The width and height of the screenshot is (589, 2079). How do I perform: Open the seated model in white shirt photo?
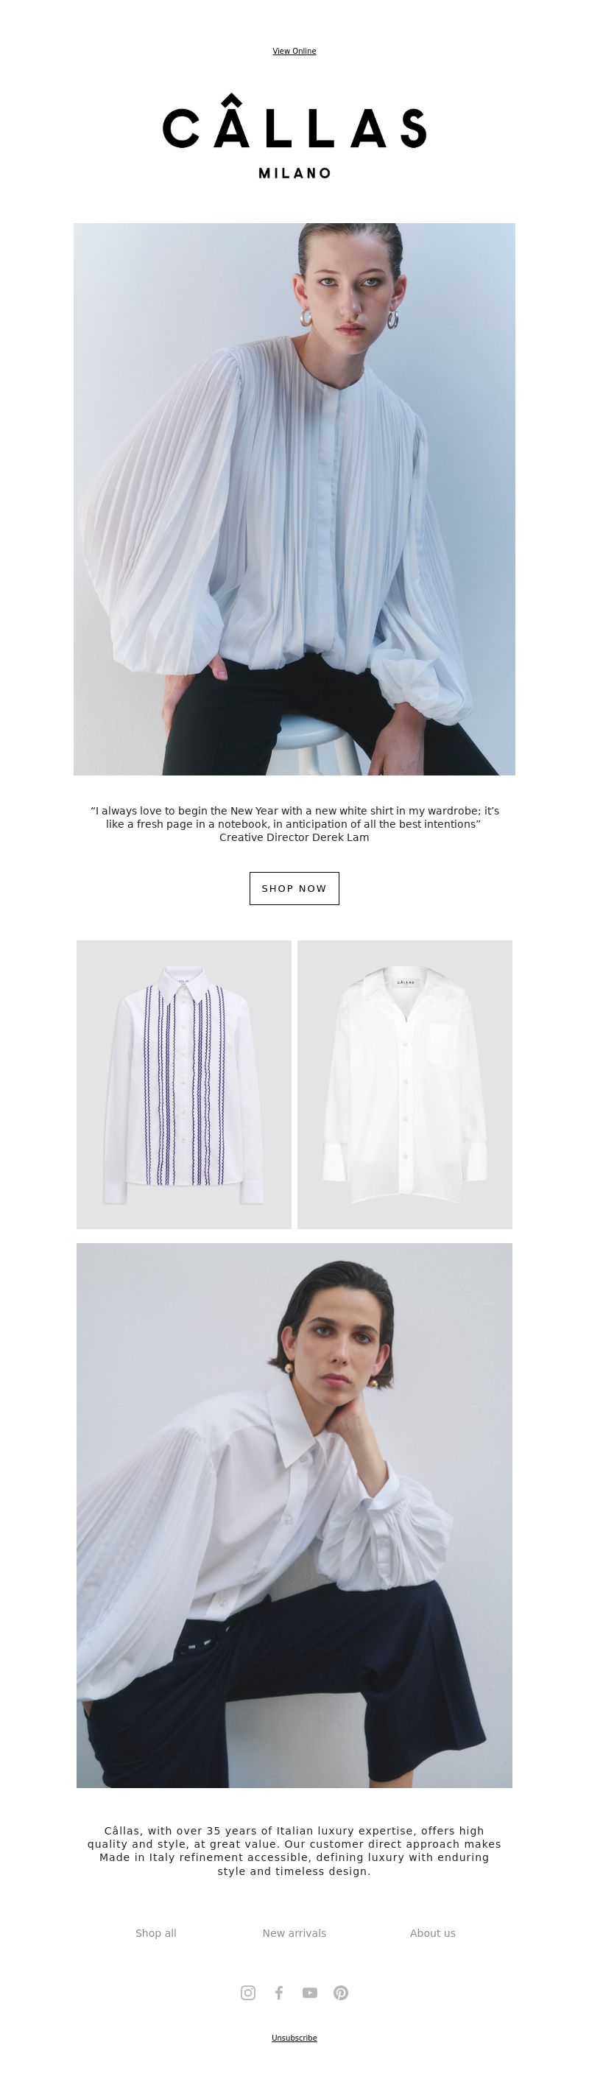(x=294, y=1515)
